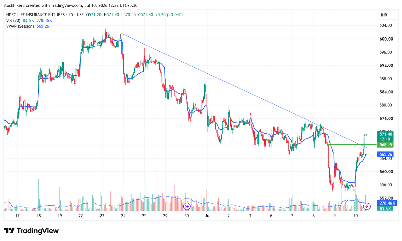402x241 pixels.
Task: Click the blue 565.26 VWAP price label
Action: [385, 154]
